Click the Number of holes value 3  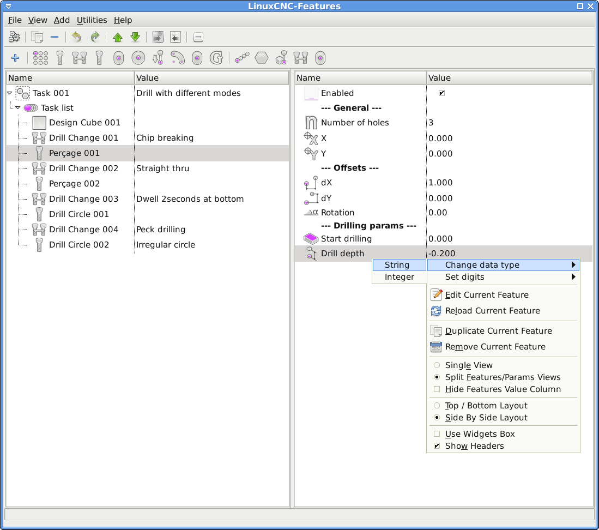point(431,123)
